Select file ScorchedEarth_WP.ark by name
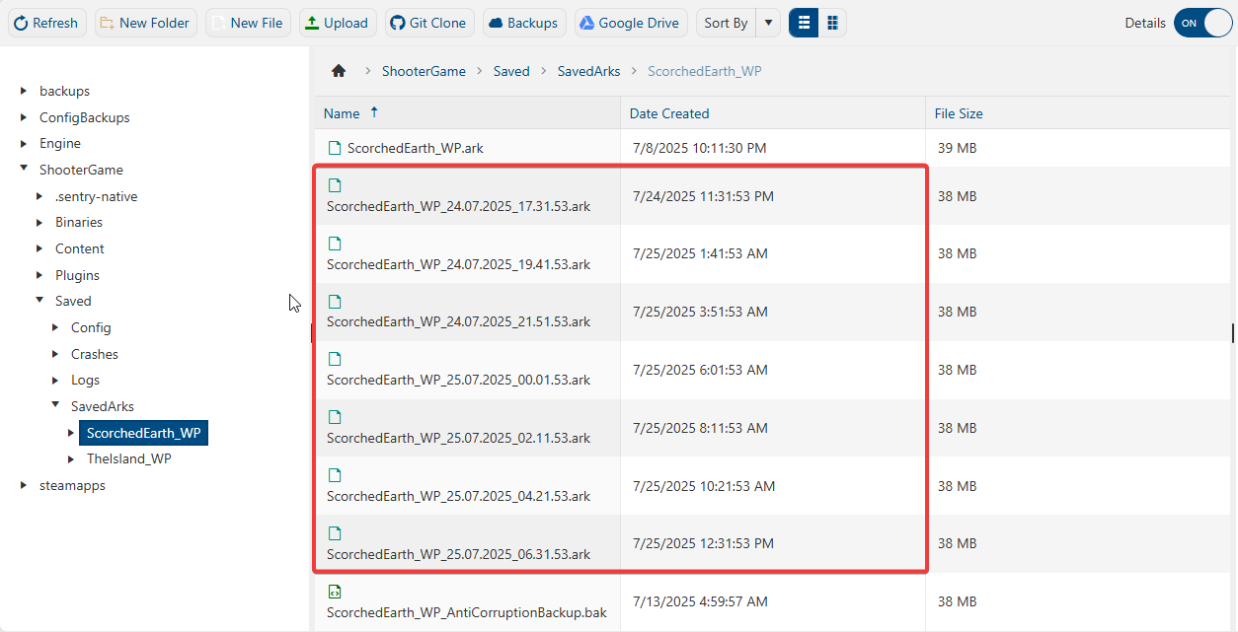The height and width of the screenshot is (632, 1238). click(416, 148)
